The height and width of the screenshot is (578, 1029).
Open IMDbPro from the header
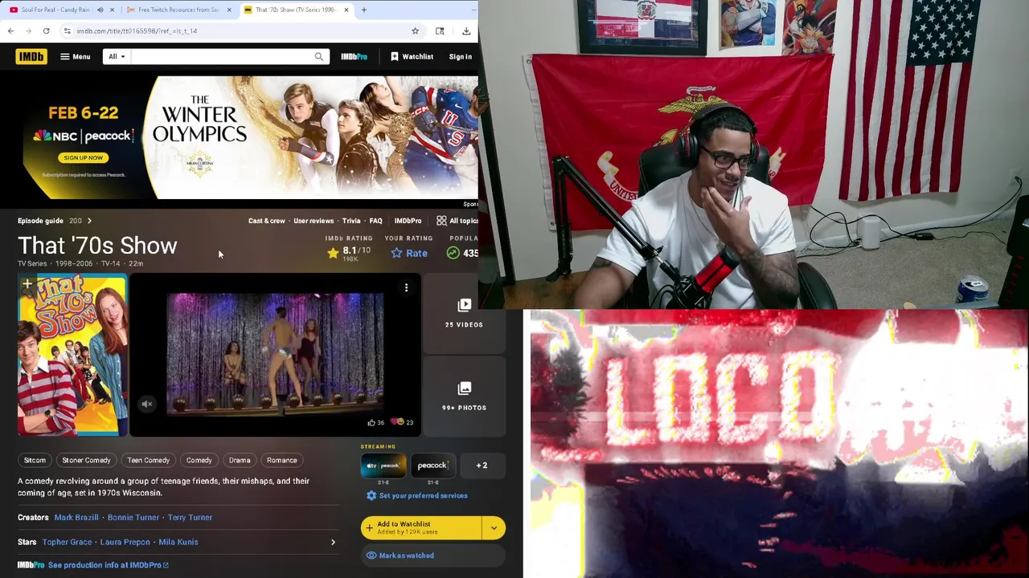[x=354, y=56]
